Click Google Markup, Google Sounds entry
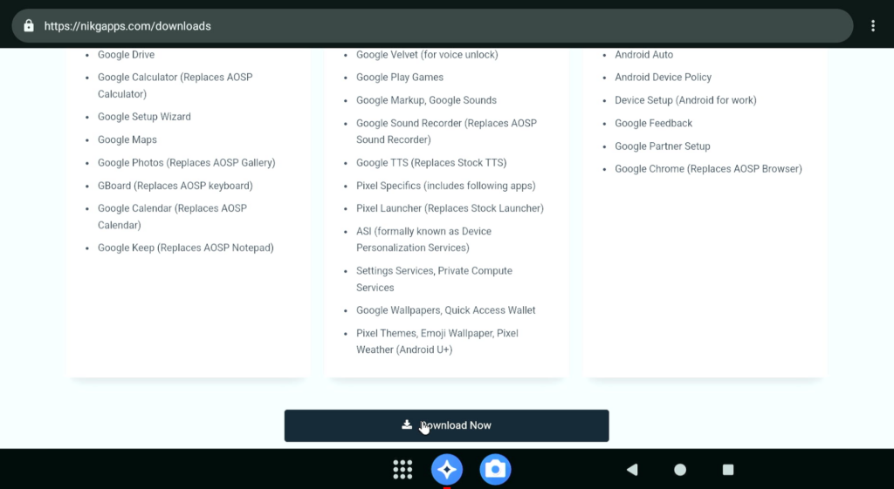The height and width of the screenshot is (489, 894). pos(426,100)
